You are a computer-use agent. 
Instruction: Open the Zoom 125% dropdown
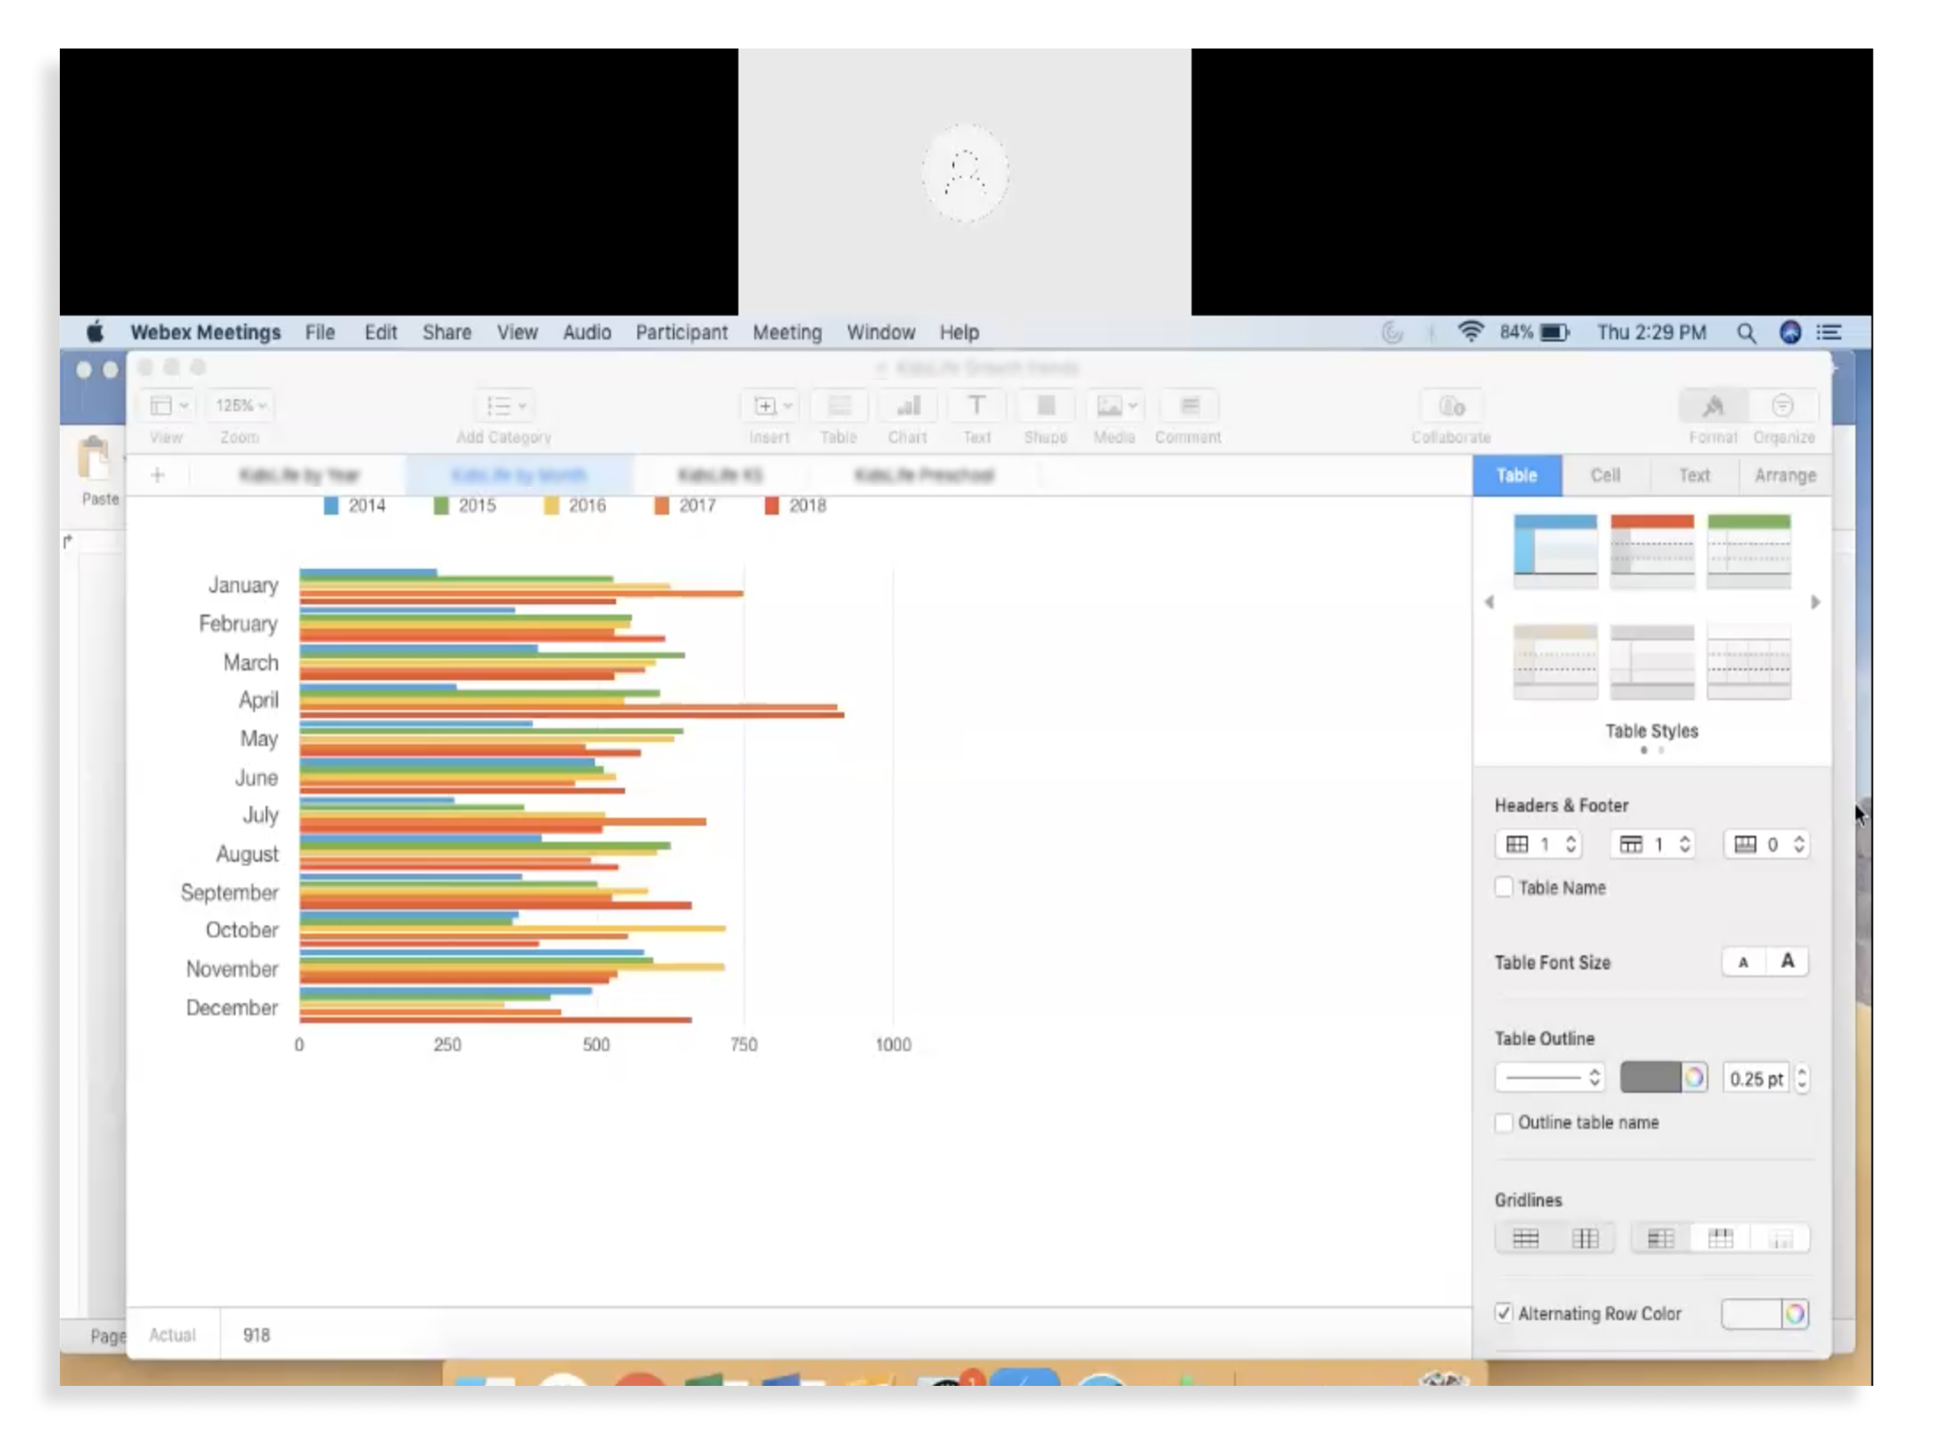click(241, 406)
